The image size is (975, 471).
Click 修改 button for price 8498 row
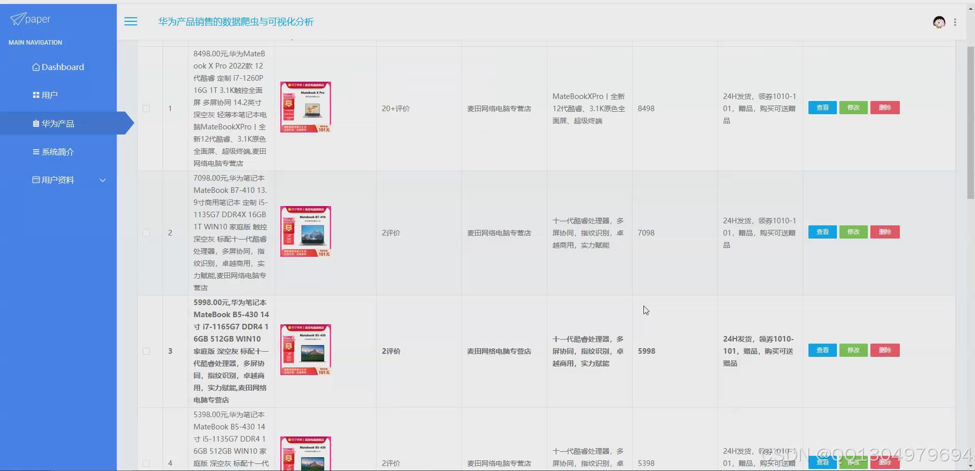coord(854,108)
